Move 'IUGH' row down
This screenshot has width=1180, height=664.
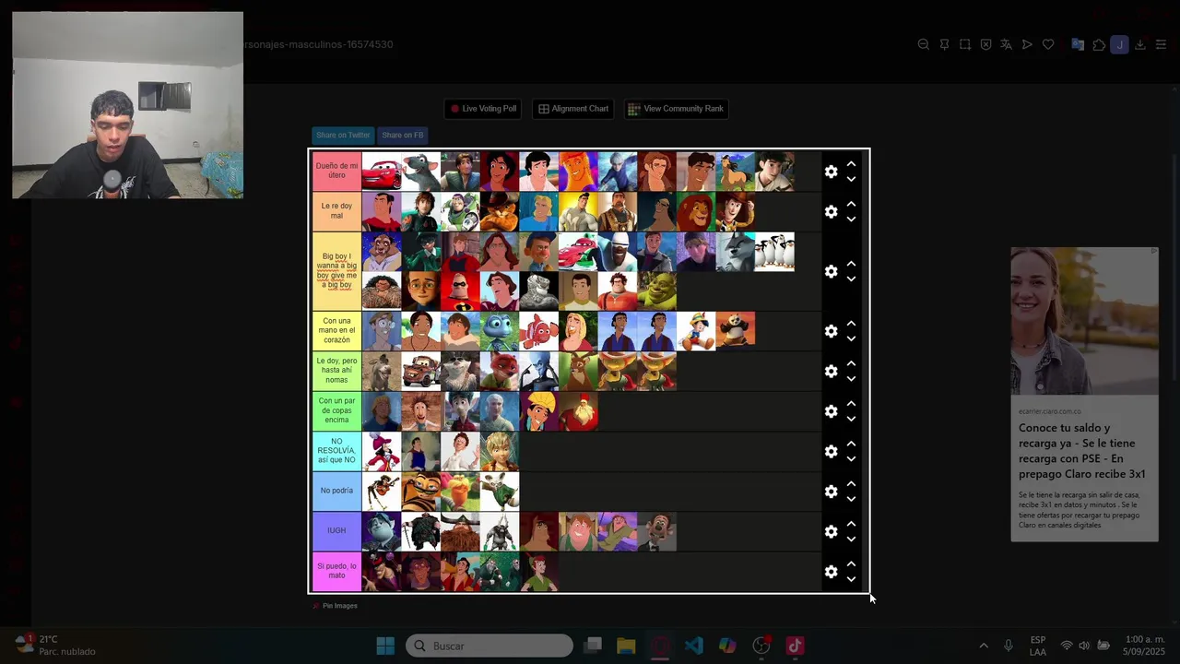851,539
